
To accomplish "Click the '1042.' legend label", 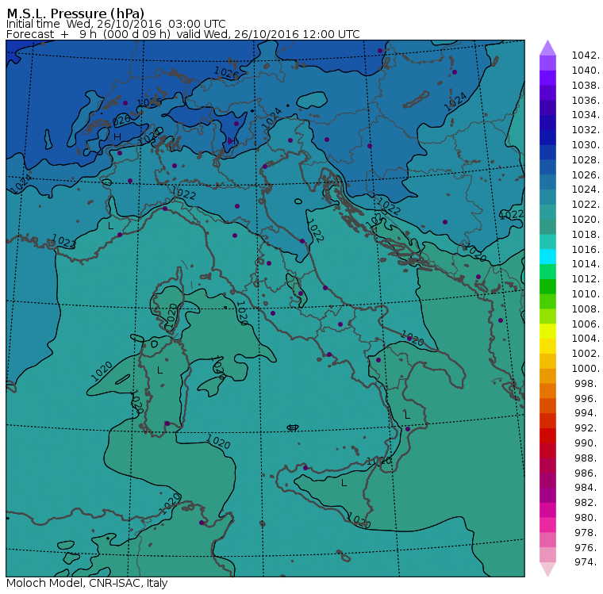I will [x=586, y=56].
